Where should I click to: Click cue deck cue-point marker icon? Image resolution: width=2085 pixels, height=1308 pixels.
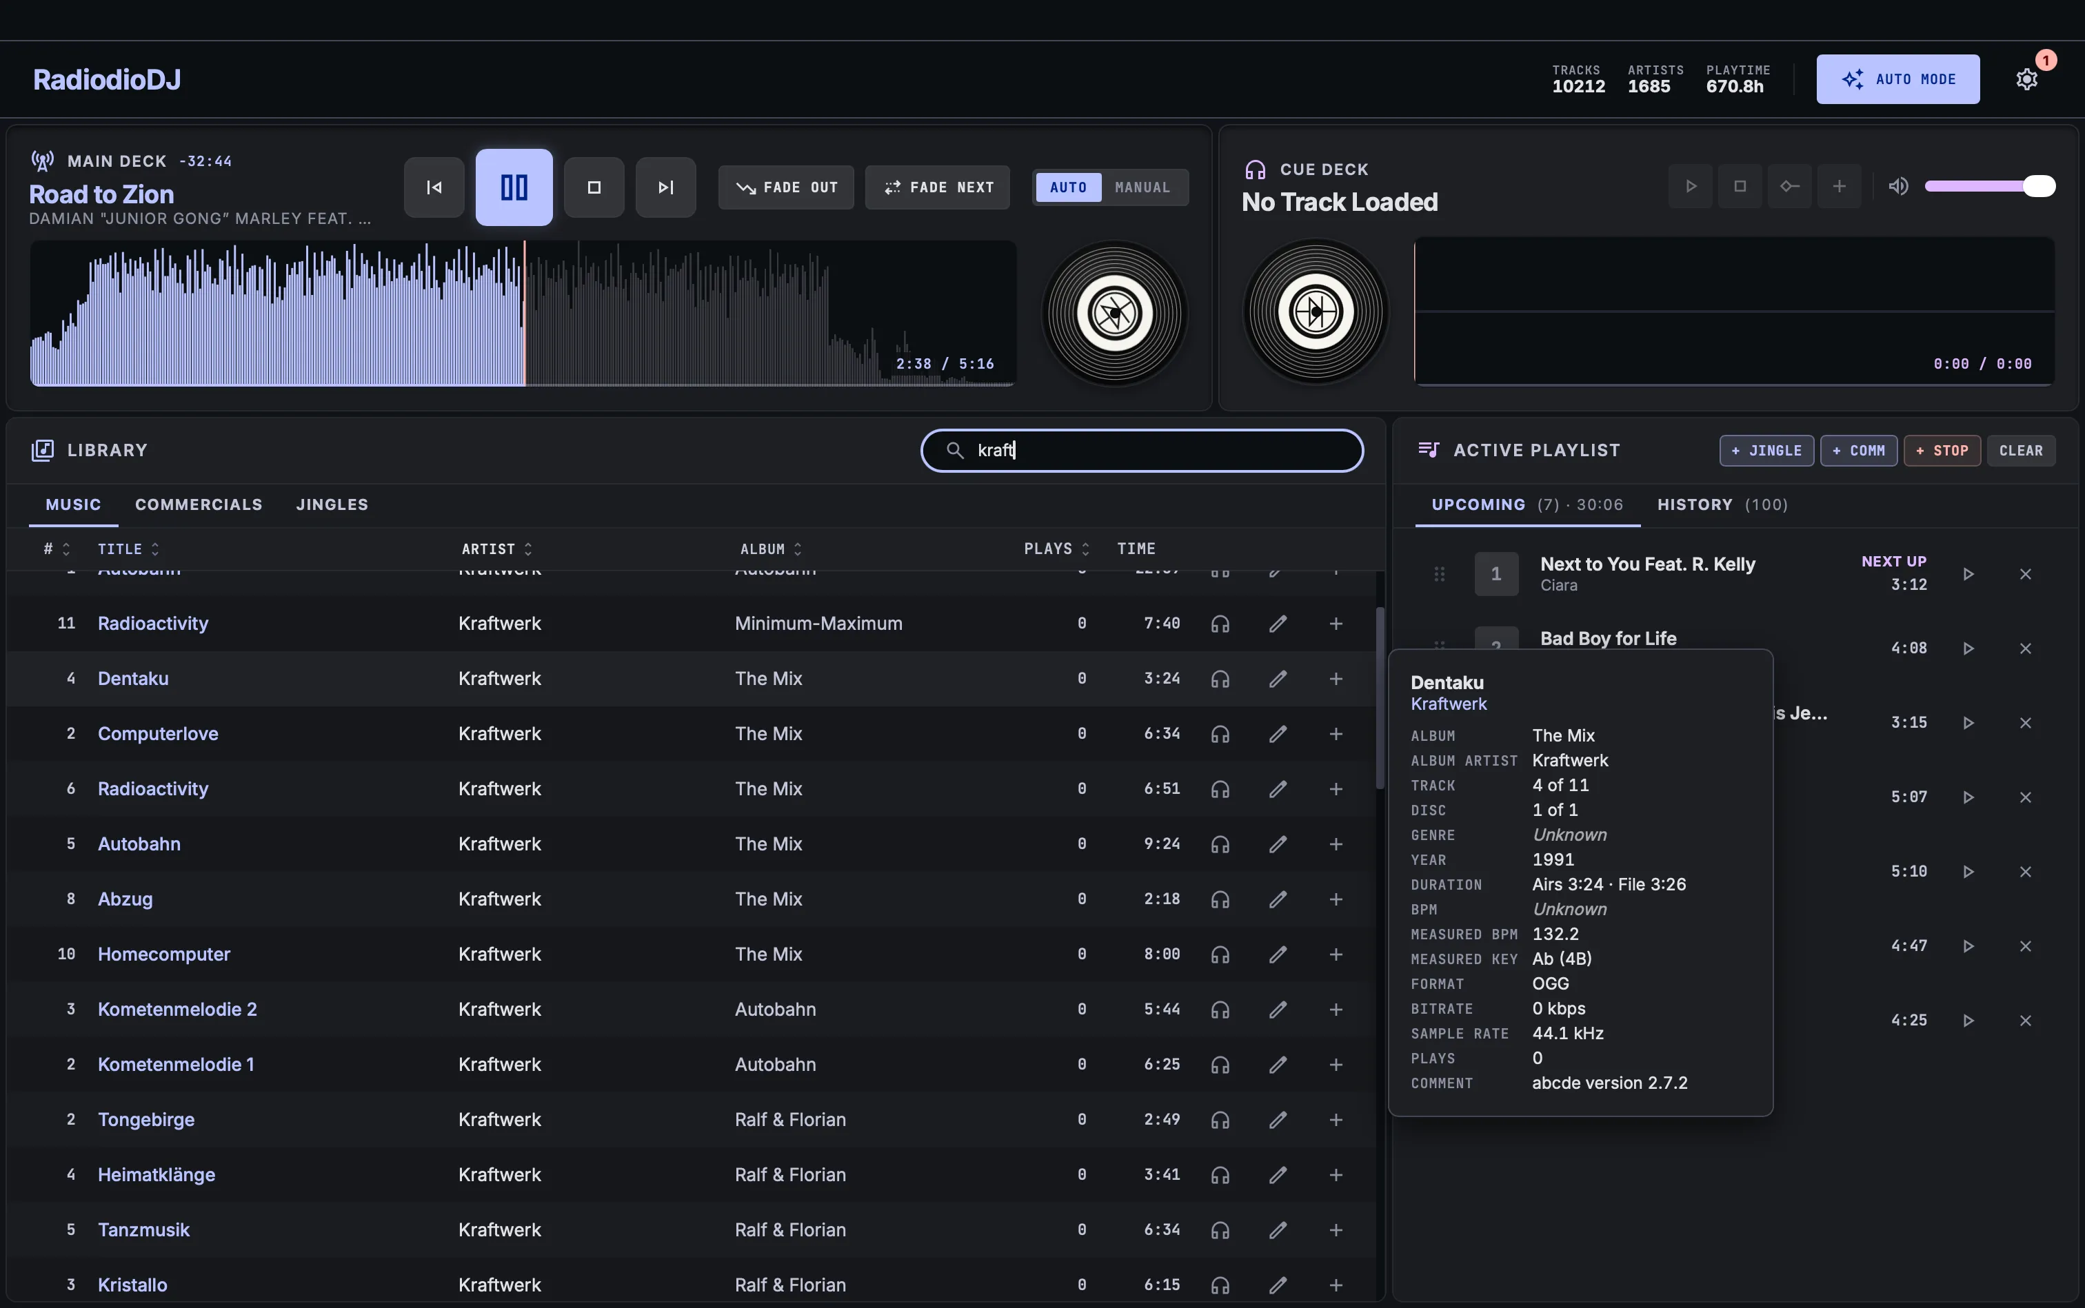point(1789,186)
